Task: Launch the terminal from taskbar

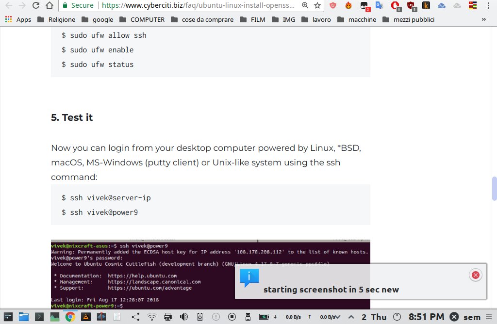Action: pos(39,317)
